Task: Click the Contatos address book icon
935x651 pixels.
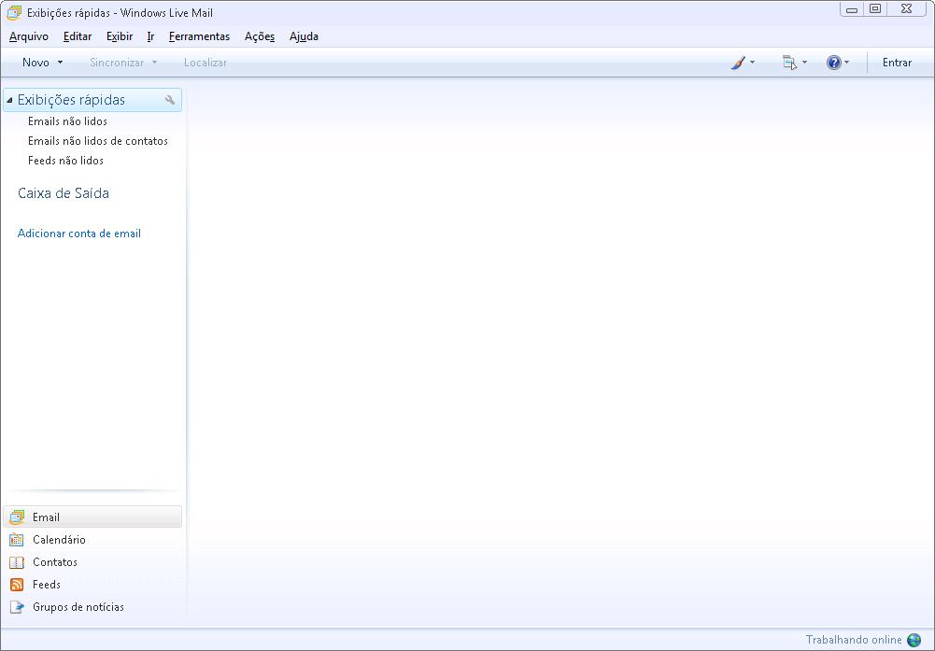Action: coord(17,562)
